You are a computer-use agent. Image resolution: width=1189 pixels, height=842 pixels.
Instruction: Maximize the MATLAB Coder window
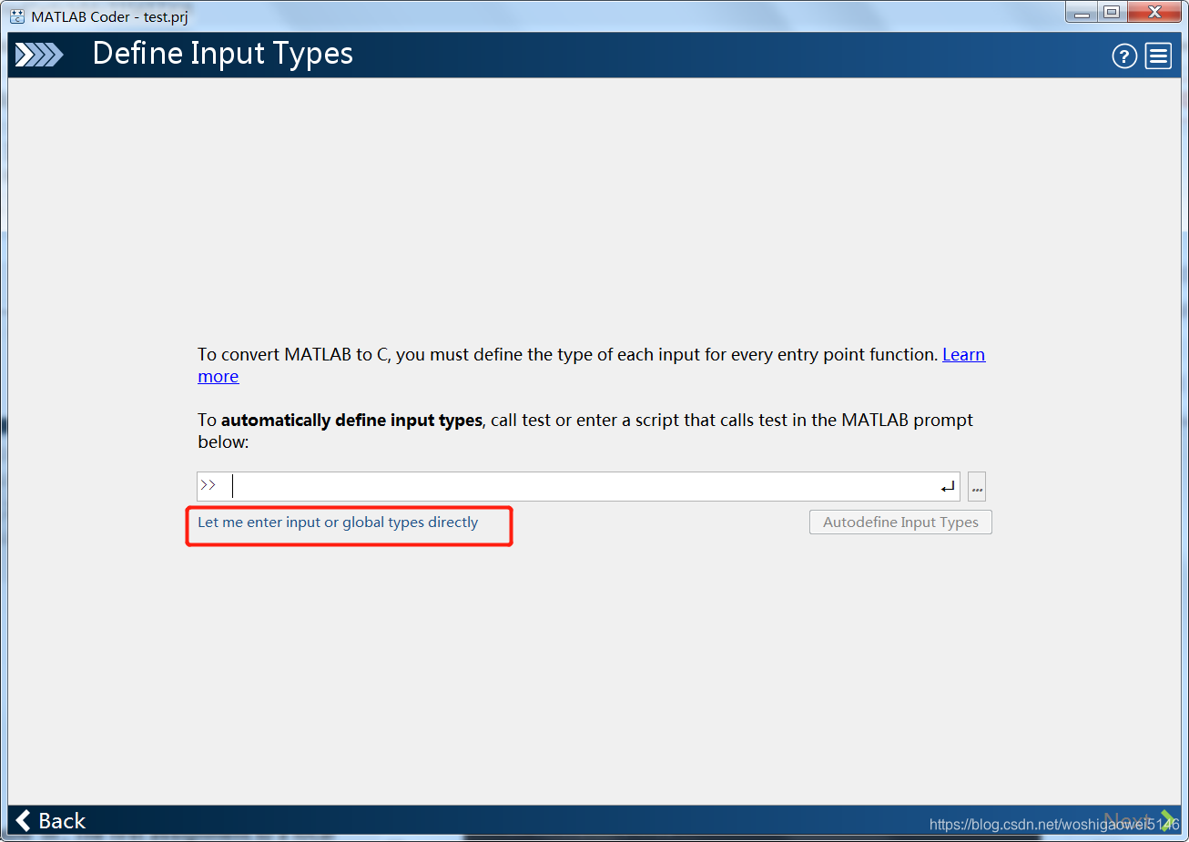point(1112,12)
